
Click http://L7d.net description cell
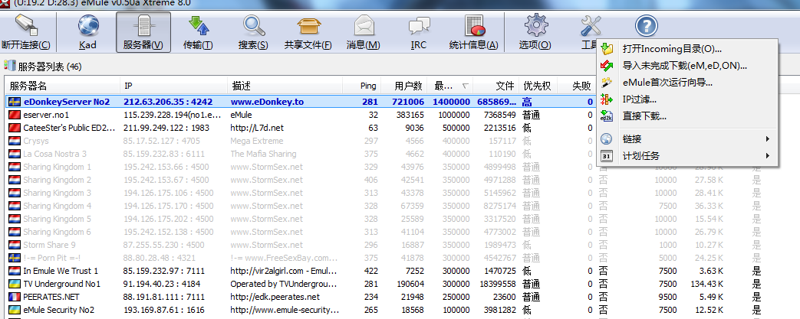point(257,128)
